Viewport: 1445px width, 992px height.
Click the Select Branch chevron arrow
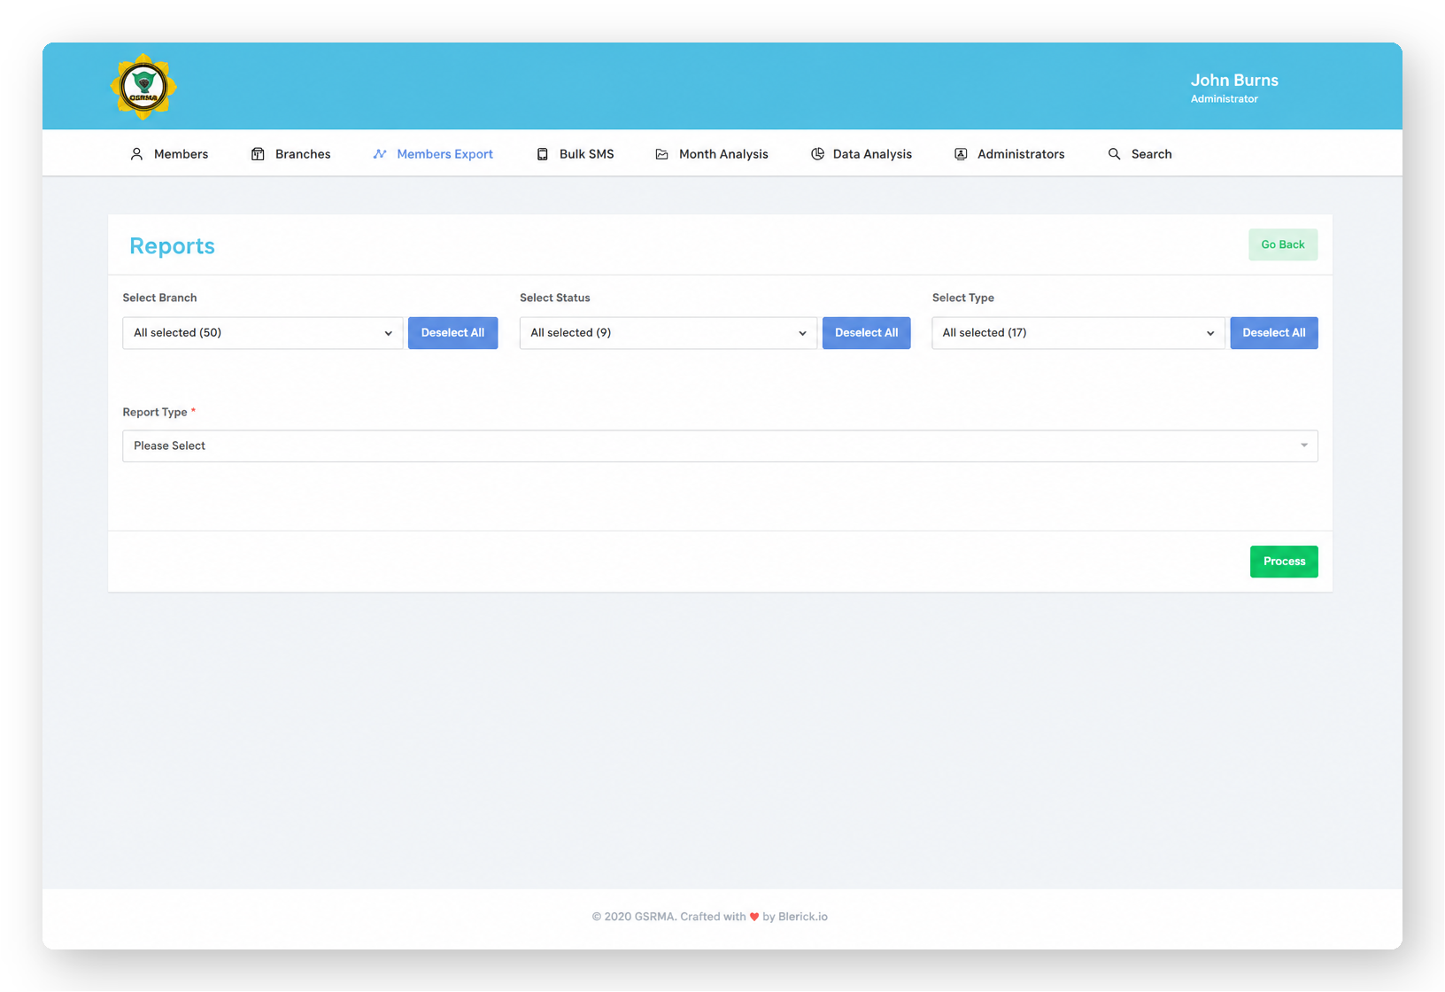(388, 334)
